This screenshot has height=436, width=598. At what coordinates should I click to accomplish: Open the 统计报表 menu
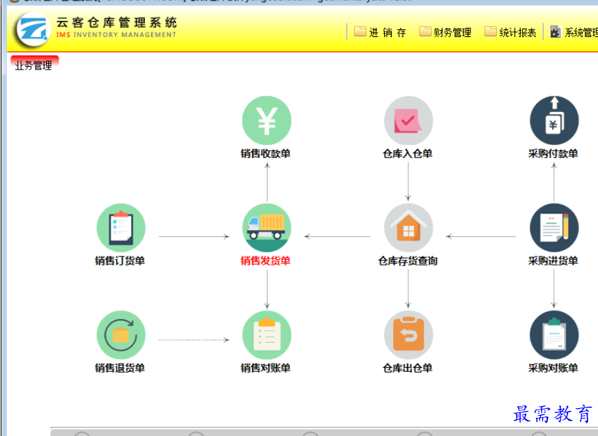(x=515, y=32)
